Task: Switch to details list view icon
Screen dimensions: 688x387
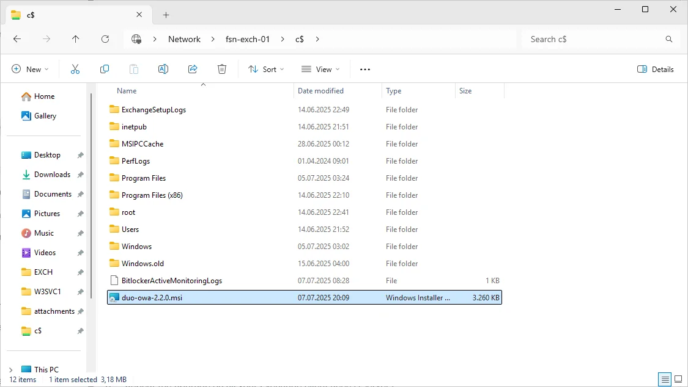Action: pos(665,379)
